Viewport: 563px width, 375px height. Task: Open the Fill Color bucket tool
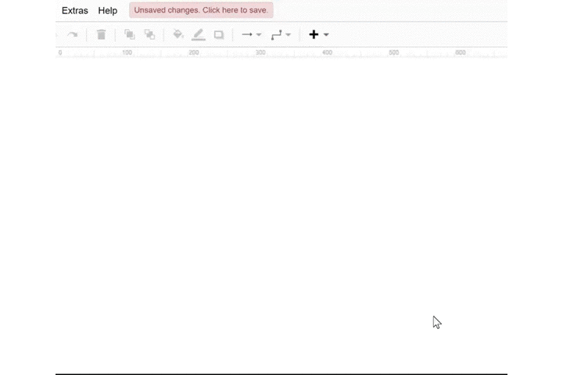click(x=178, y=34)
